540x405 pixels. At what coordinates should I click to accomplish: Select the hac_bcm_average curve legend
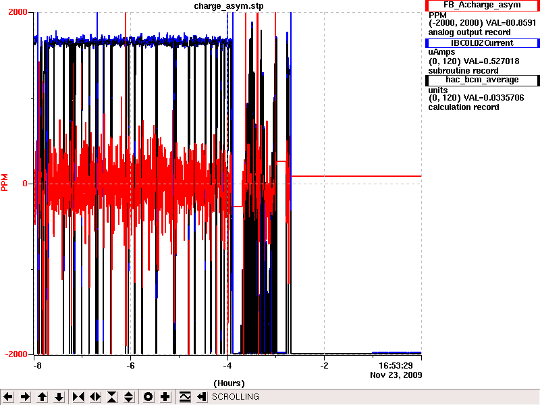pos(482,80)
